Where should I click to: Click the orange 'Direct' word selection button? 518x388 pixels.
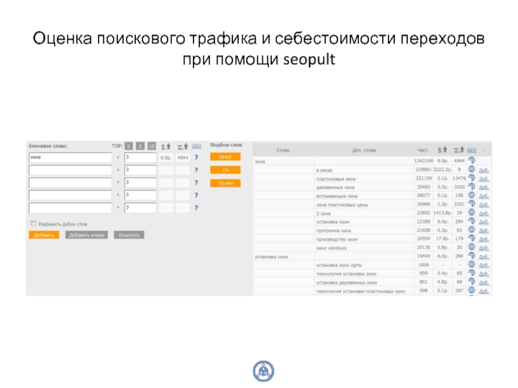pyautogui.click(x=225, y=157)
